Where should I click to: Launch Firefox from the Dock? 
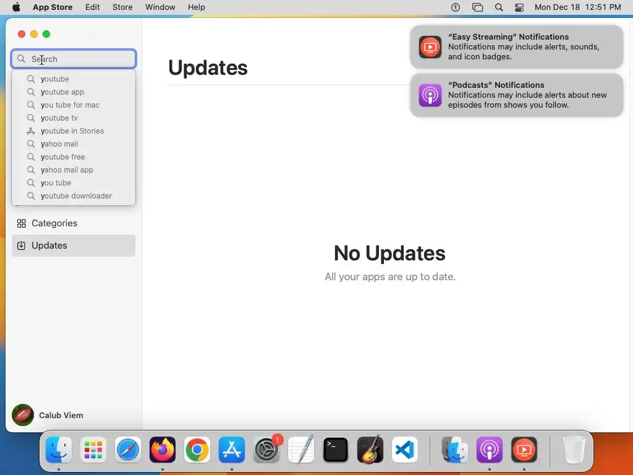[163, 450]
